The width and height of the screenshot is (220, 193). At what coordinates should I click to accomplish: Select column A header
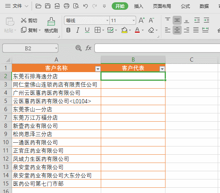pyautogui.click(x=56, y=60)
